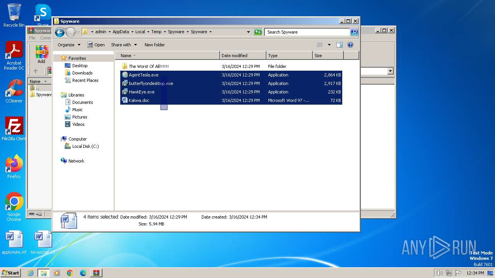Open Chrome from the taskbar
The width and height of the screenshot is (495, 278).
pos(70,273)
